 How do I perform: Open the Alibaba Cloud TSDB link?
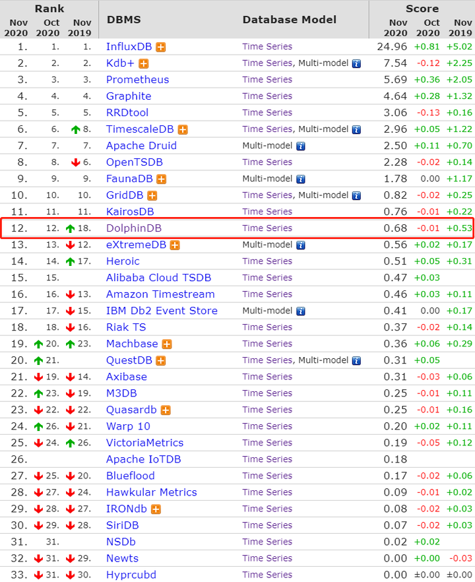click(x=158, y=278)
